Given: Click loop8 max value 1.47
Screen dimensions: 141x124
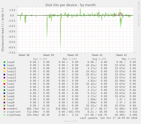Looking at the screenshot, I should pyautogui.click(x=119, y=103).
